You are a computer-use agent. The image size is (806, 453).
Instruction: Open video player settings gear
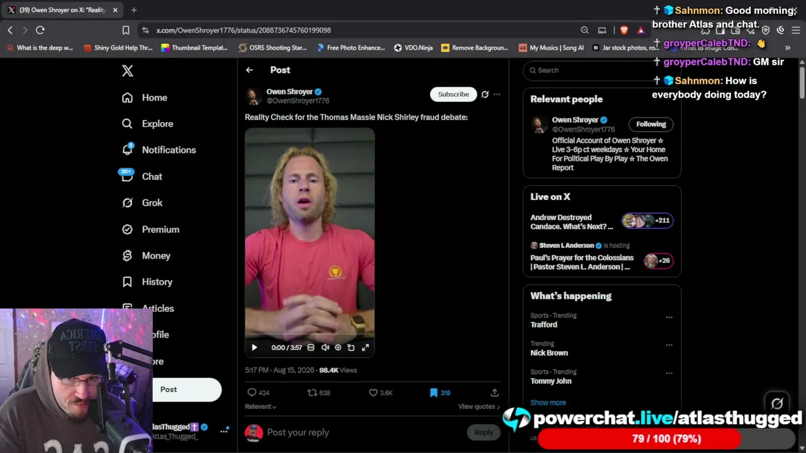(x=338, y=347)
